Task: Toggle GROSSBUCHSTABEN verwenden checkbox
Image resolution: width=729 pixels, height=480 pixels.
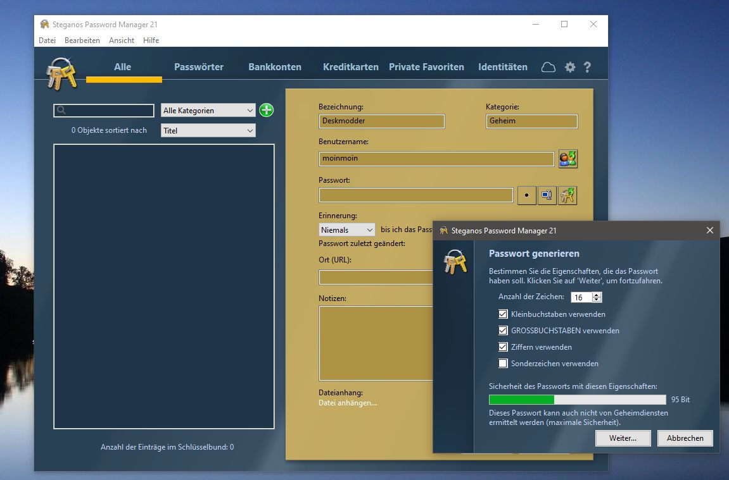Action: click(503, 331)
